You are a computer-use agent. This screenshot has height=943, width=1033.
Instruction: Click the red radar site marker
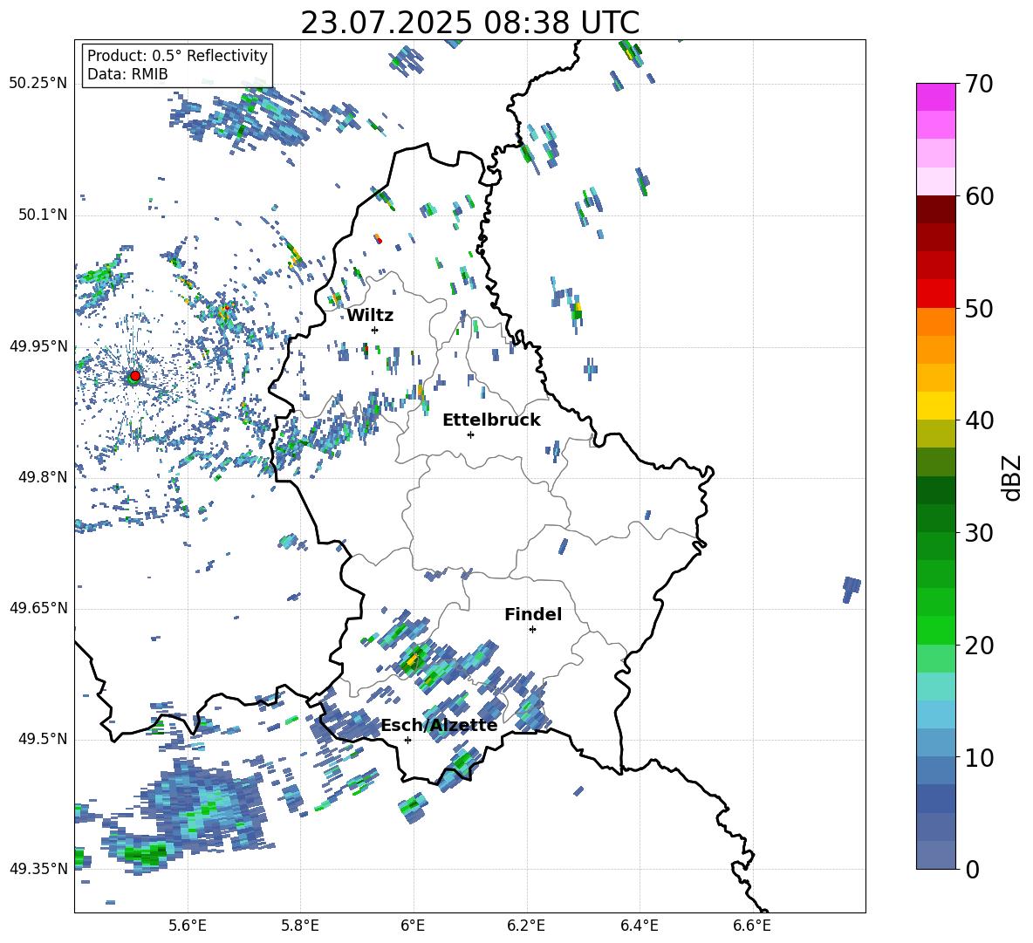pos(135,375)
